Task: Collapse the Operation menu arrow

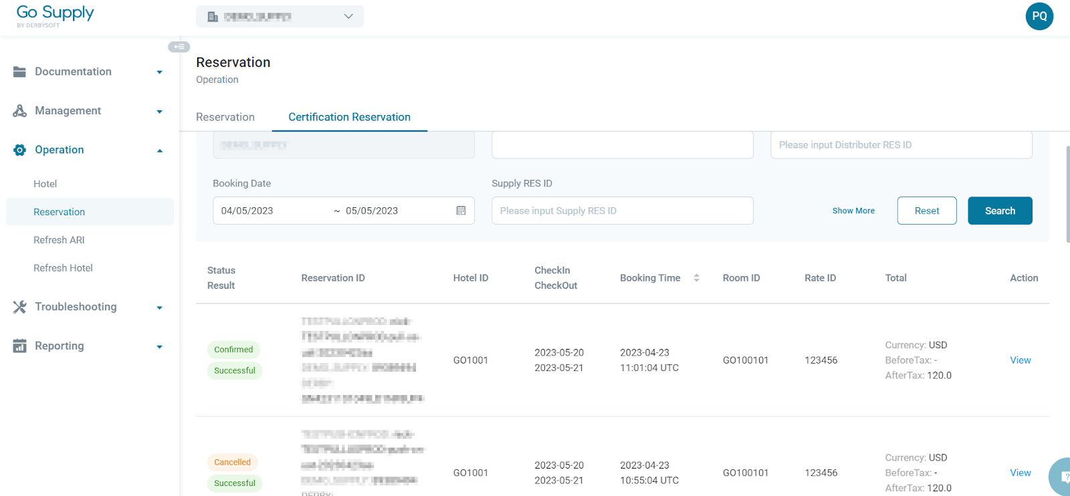Action: coord(159,150)
